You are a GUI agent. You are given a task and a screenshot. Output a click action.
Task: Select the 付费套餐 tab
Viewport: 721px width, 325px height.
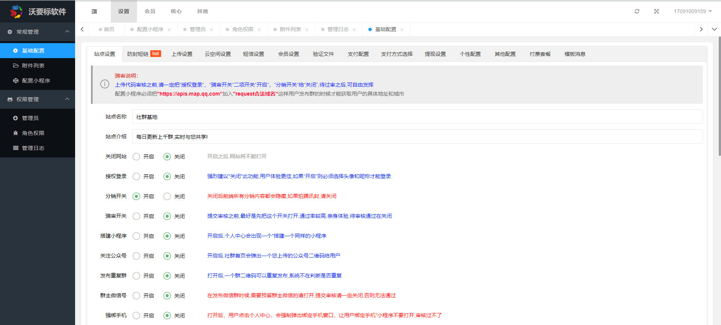pos(540,54)
